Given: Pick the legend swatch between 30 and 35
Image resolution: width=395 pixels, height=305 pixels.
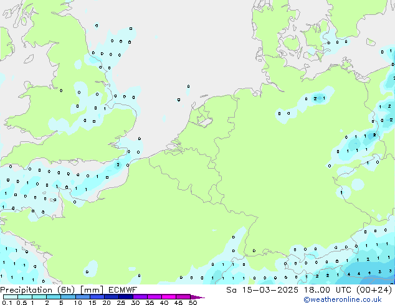Looking at the screenshot, I should click(140, 297).
